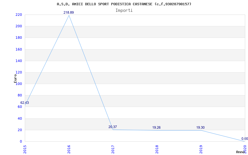Click the 60 y-axis tick label
The width and height of the screenshot is (248, 155).
point(20,107)
